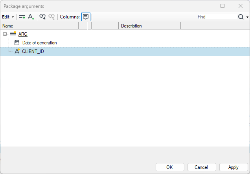Click the grayed-out eye icon
This screenshot has height=174, width=250.
51,17
